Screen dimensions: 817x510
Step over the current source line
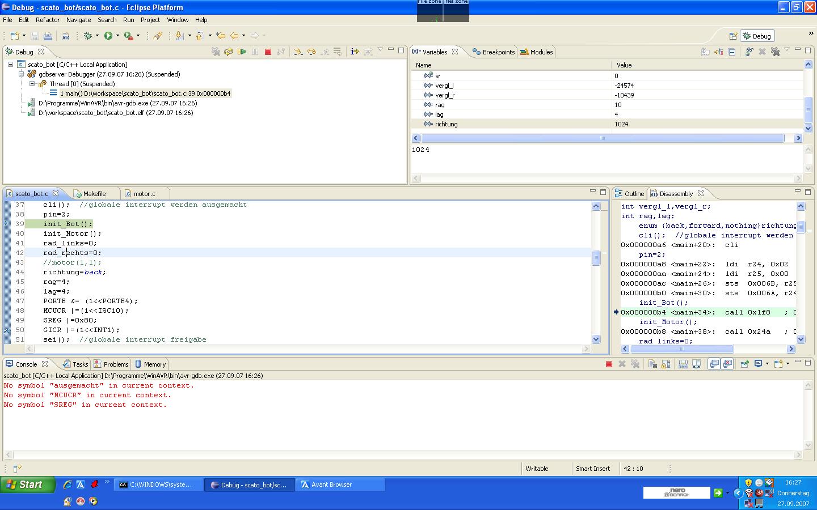click(x=311, y=51)
